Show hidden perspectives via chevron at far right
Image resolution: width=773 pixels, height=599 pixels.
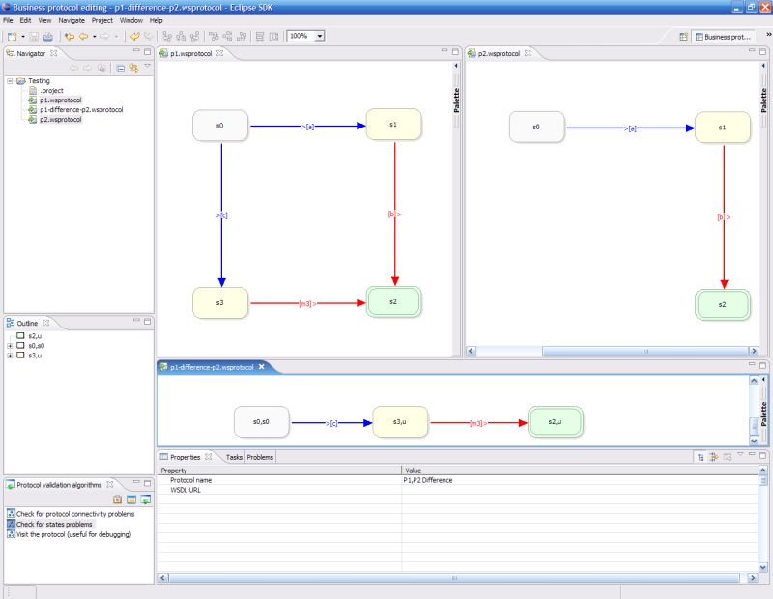768,35
